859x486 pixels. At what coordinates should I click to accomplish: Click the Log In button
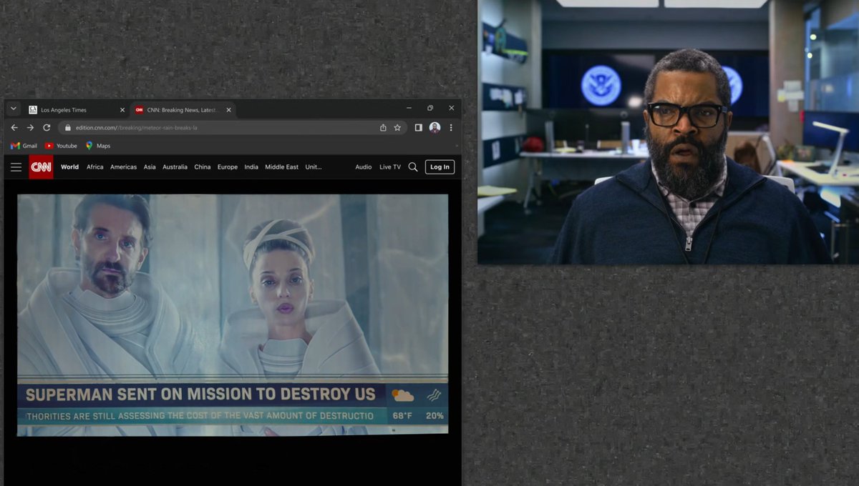tap(440, 167)
